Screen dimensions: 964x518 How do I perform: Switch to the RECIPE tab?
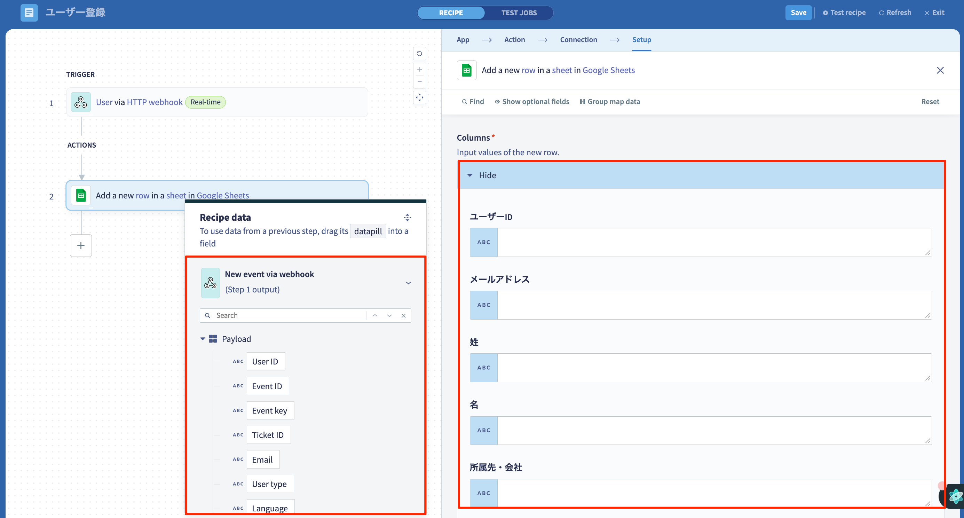(x=451, y=13)
